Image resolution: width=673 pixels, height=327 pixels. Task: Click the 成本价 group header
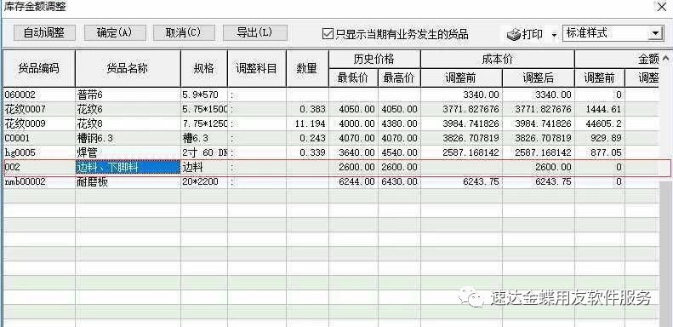click(x=498, y=59)
